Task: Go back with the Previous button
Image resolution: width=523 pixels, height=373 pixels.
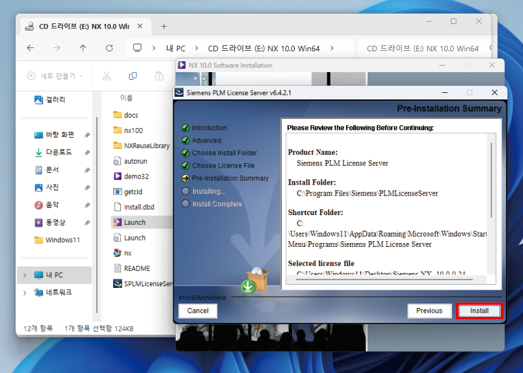Action: click(x=429, y=311)
